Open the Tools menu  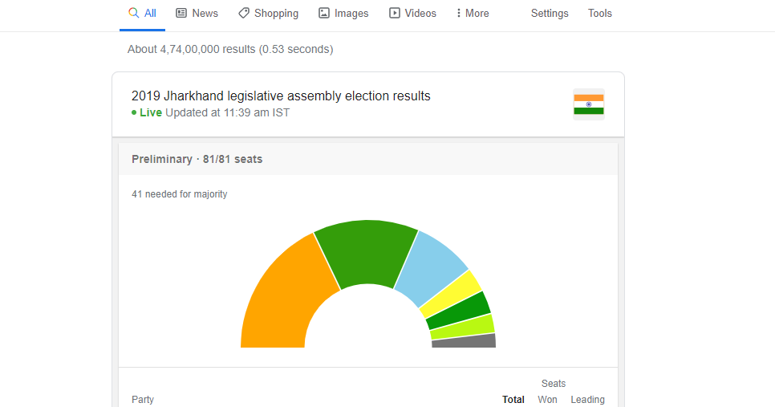point(600,13)
